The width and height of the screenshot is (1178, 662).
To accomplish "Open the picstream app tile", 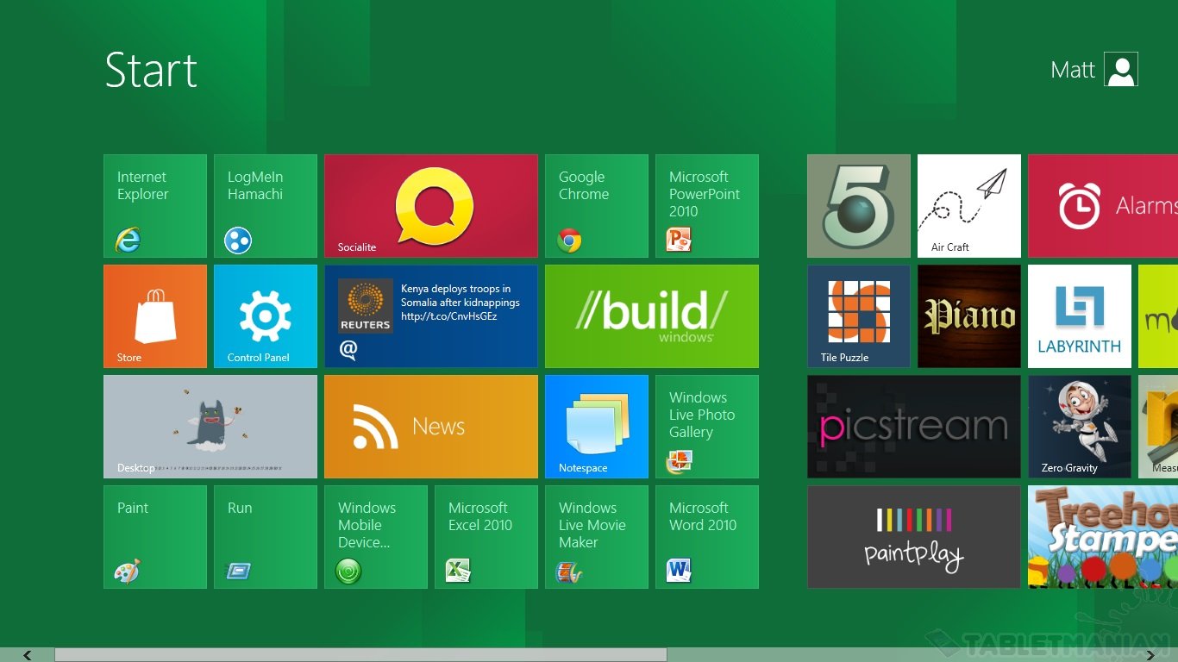I will pos(914,427).
